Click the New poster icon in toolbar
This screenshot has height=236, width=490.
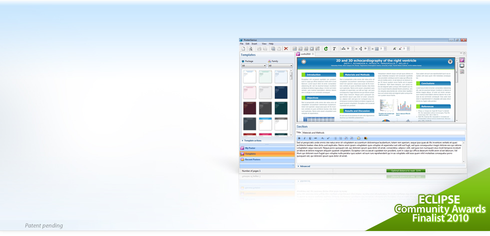click(x=243, y=48)
